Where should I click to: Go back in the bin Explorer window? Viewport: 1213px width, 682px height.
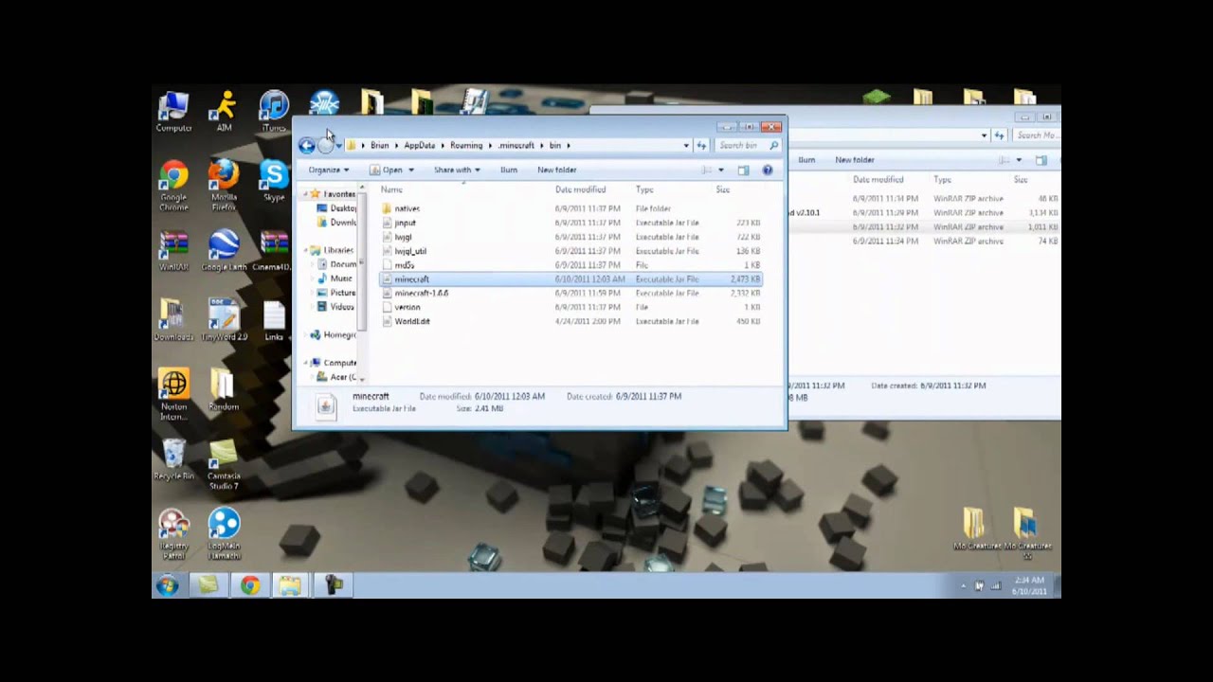coord(306,145)
